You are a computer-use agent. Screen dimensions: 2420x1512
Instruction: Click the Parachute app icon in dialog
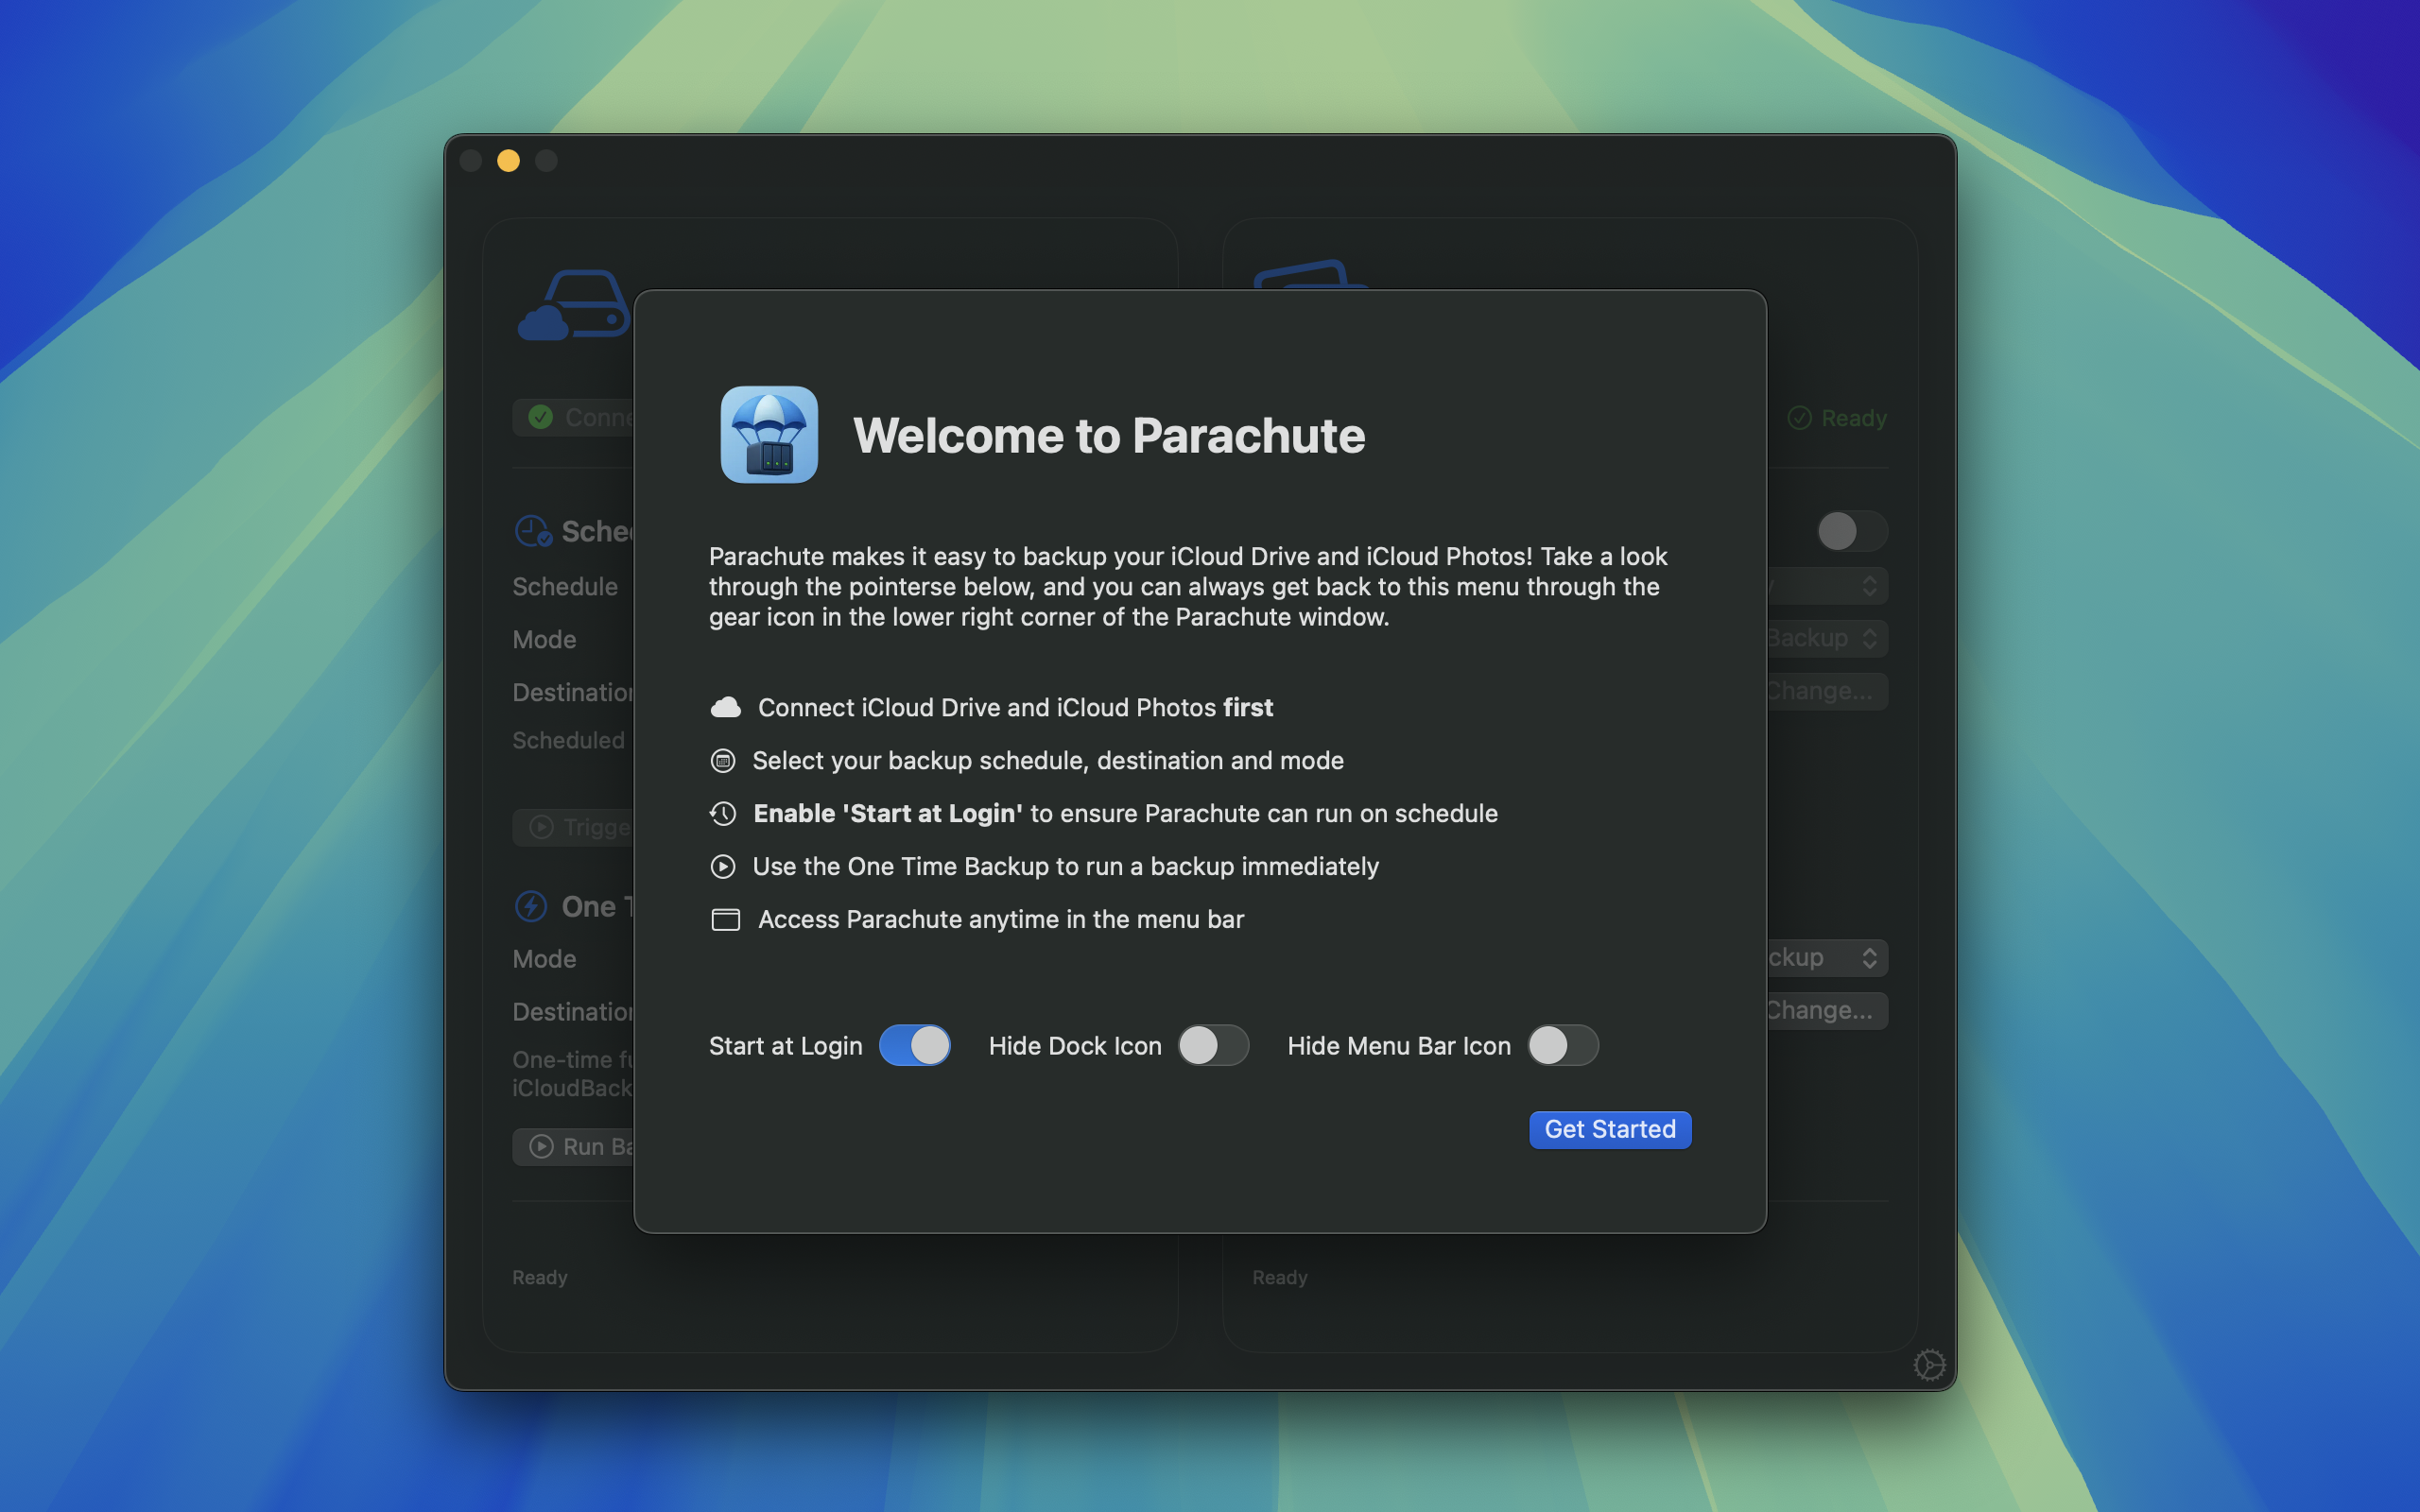(x=769, y=435)
